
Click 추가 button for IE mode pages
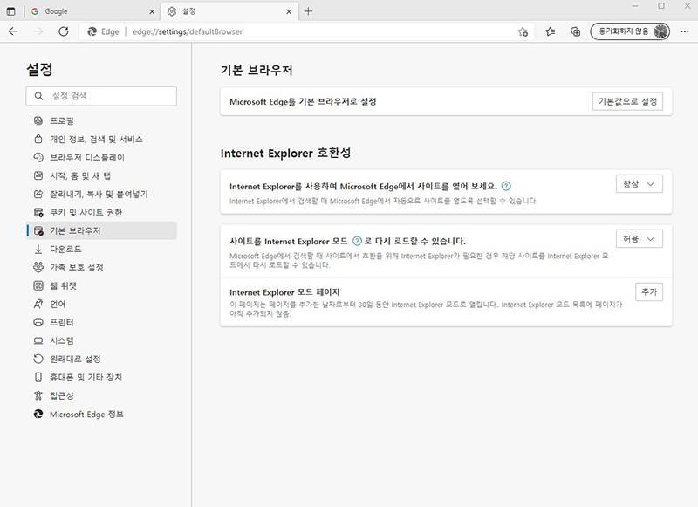[x=649, y=292]
